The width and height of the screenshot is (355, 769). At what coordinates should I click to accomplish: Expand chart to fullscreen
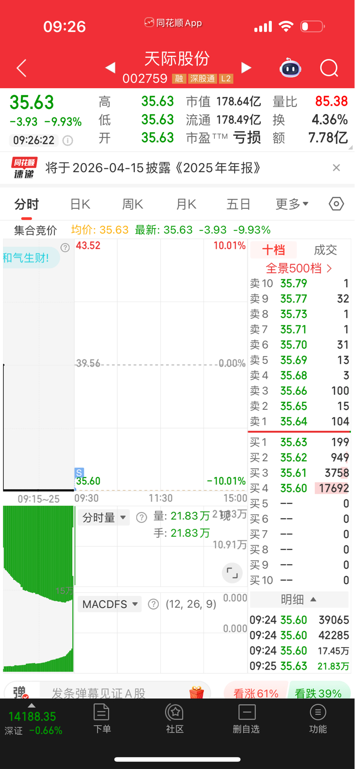[232, 573]
